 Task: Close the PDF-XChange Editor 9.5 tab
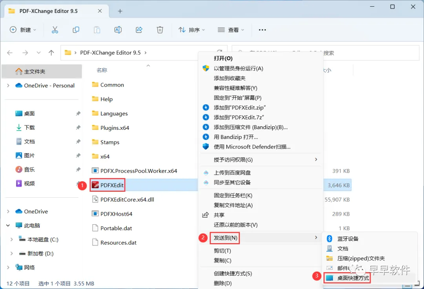(x=100, y=11)
